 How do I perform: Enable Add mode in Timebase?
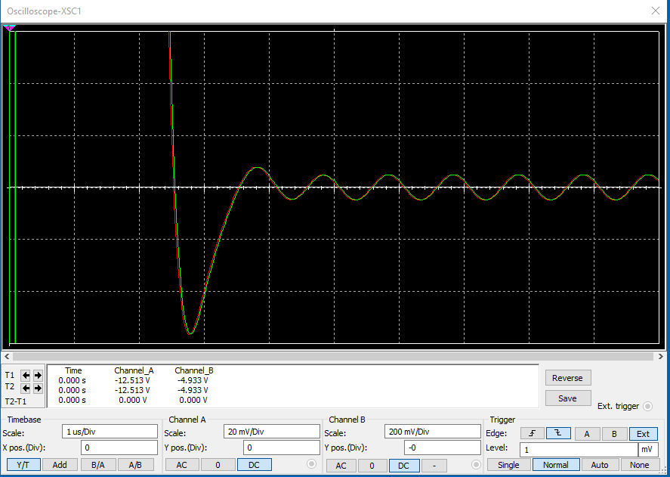(x=60, y=464)
